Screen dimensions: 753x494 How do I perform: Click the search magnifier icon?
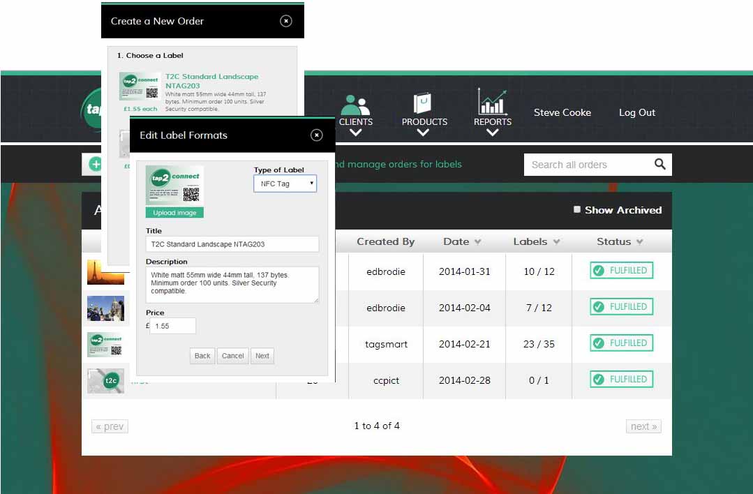659,165
